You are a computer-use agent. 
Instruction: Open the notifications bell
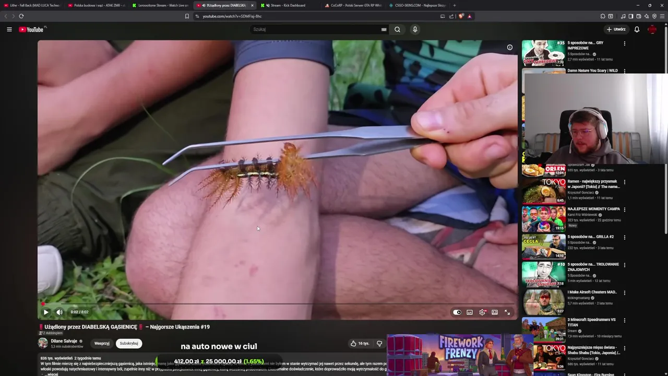pos(637,29)
